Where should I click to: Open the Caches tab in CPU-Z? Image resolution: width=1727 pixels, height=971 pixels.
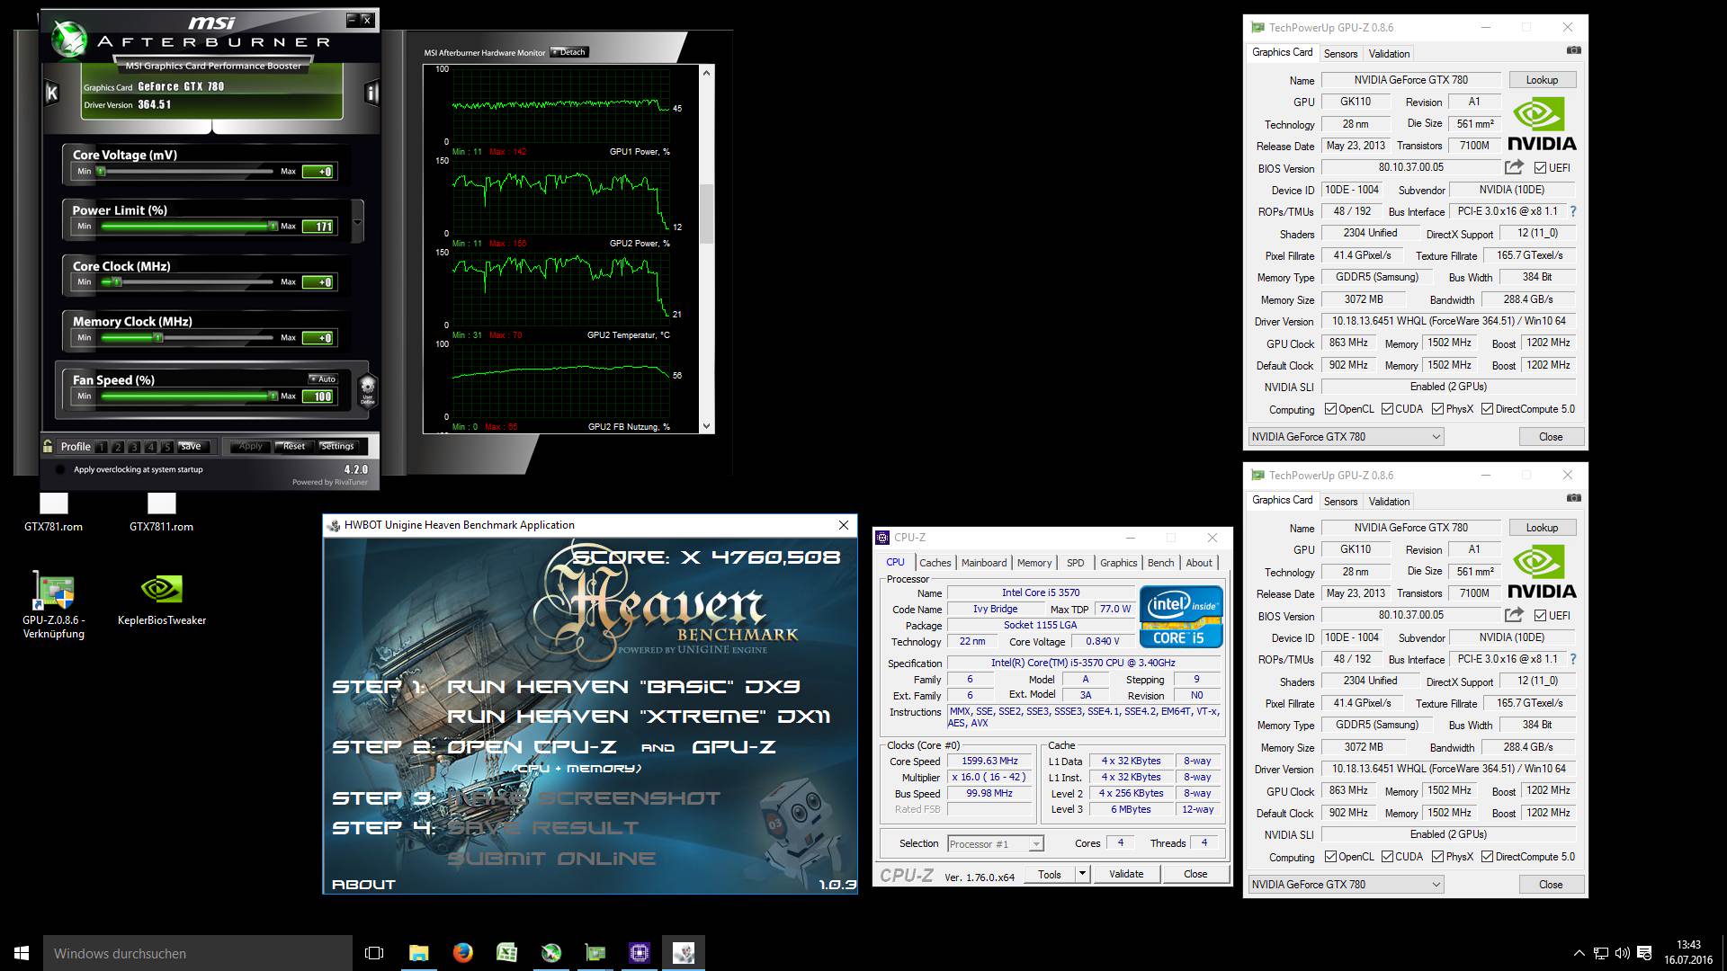tap(935, 563)
